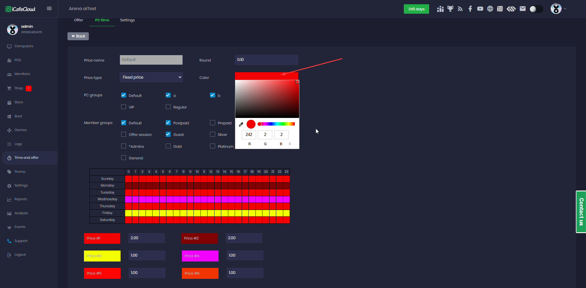Image resolution: width=586 pixels, height=288 pixels.
Task: Click the eyedropper tool in color picker
Action: [241, 124]
